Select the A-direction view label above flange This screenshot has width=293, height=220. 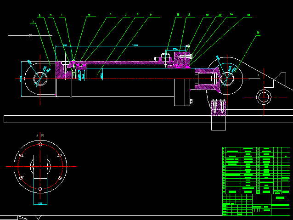point(40,135)
